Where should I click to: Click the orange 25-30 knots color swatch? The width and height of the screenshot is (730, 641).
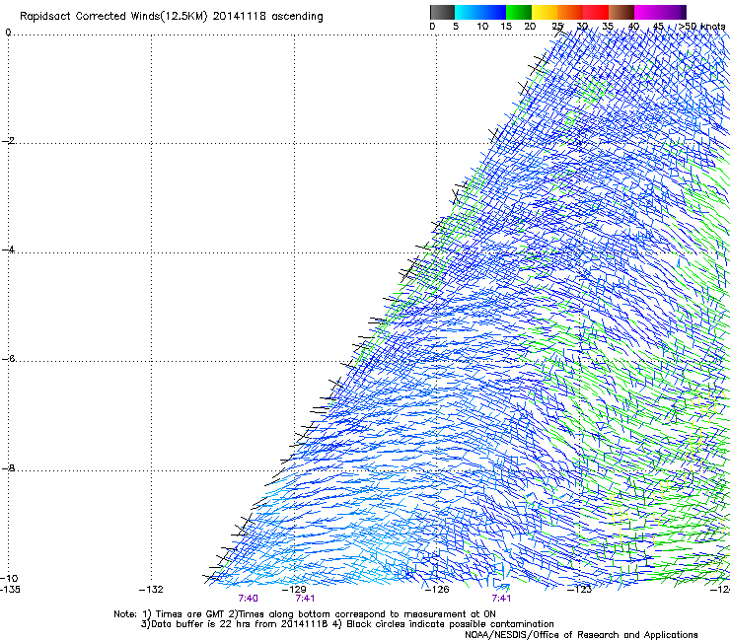pyautogui.click(x=570, y=12)
